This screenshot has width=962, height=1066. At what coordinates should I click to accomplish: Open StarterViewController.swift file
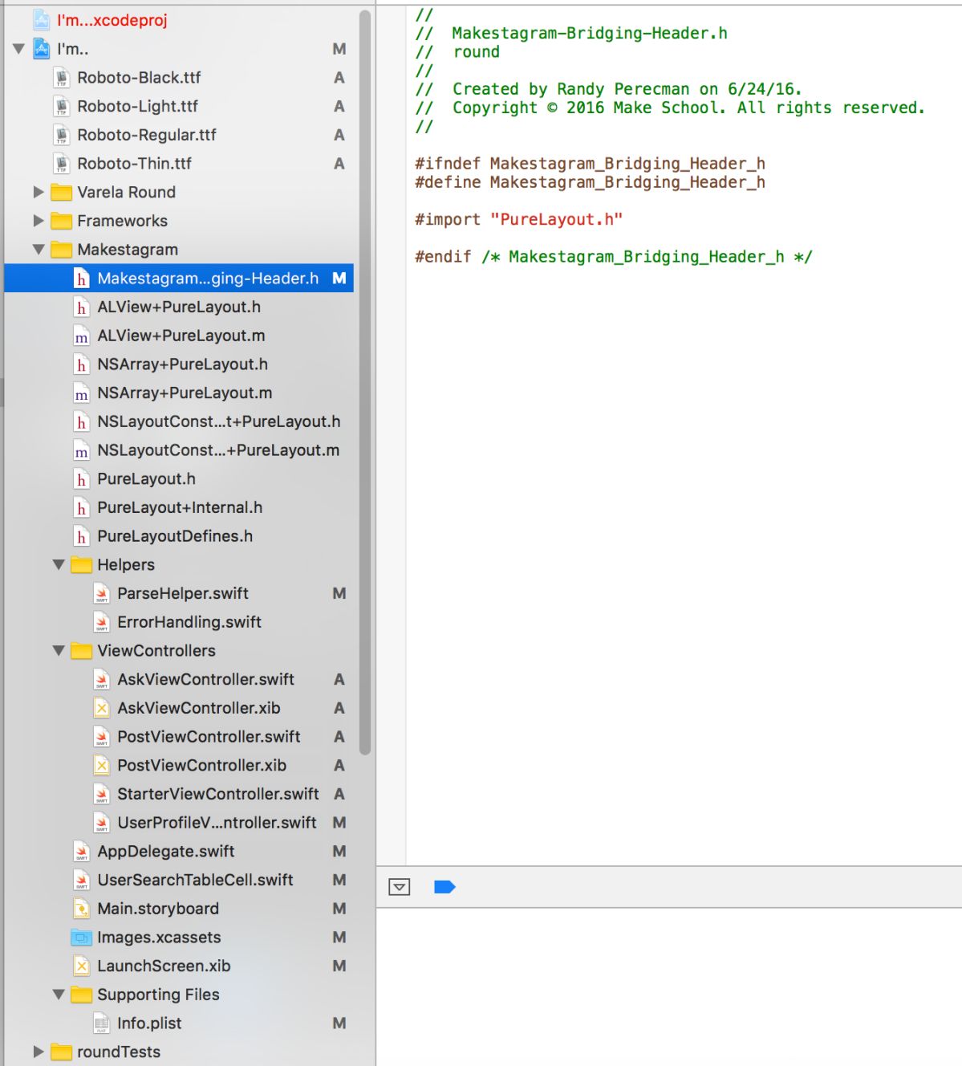pyautogui.click(x=218, y=795)
